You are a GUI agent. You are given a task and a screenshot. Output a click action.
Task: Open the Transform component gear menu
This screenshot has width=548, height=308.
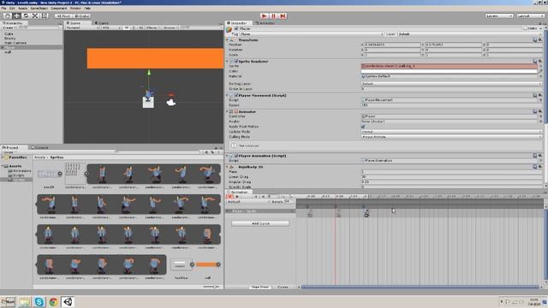point(540,40)
